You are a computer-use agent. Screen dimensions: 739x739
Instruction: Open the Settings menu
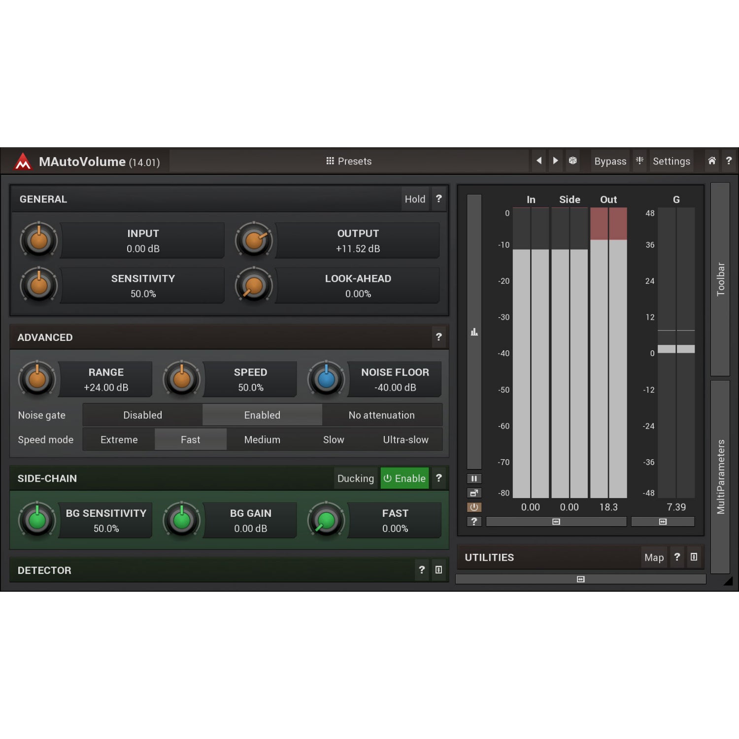click(x=671, y=161)
